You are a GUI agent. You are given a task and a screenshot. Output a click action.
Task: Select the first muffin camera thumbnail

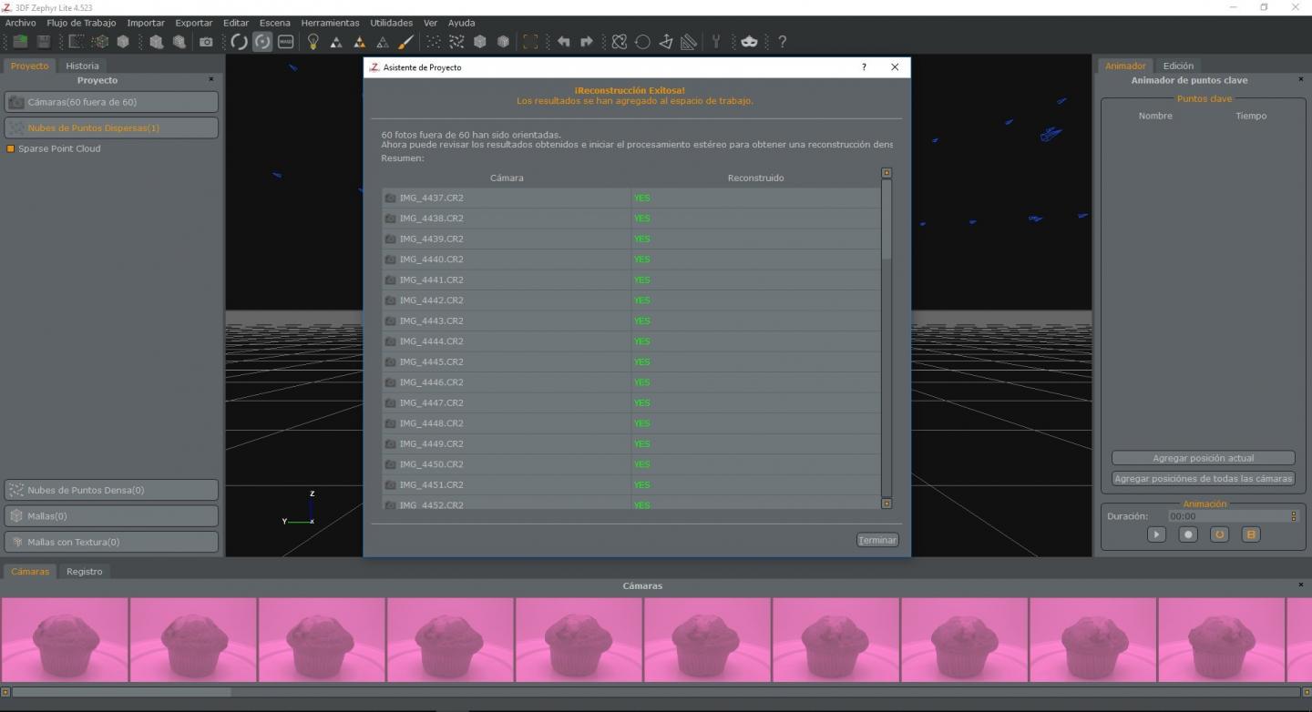[x=65, y=638]
